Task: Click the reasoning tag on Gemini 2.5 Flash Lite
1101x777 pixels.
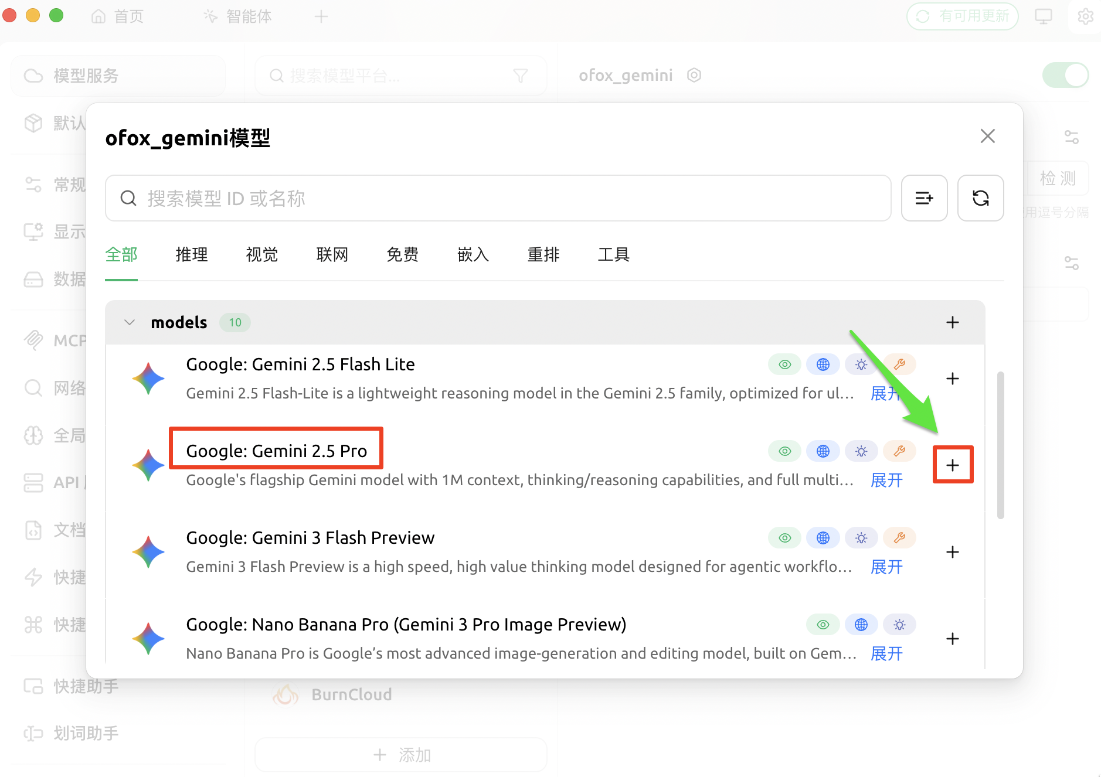Action: (861, 364)
